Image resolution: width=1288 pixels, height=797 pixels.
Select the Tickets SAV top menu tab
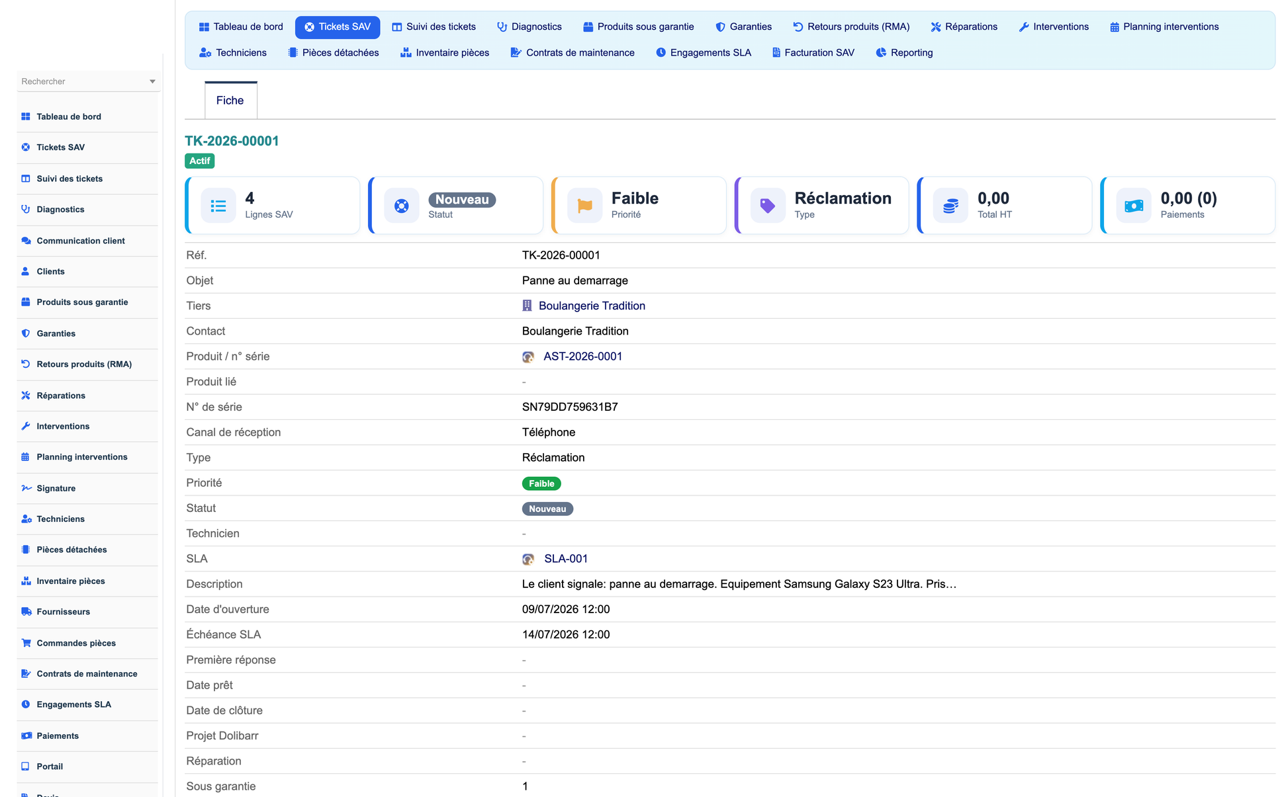coord(338,27)
